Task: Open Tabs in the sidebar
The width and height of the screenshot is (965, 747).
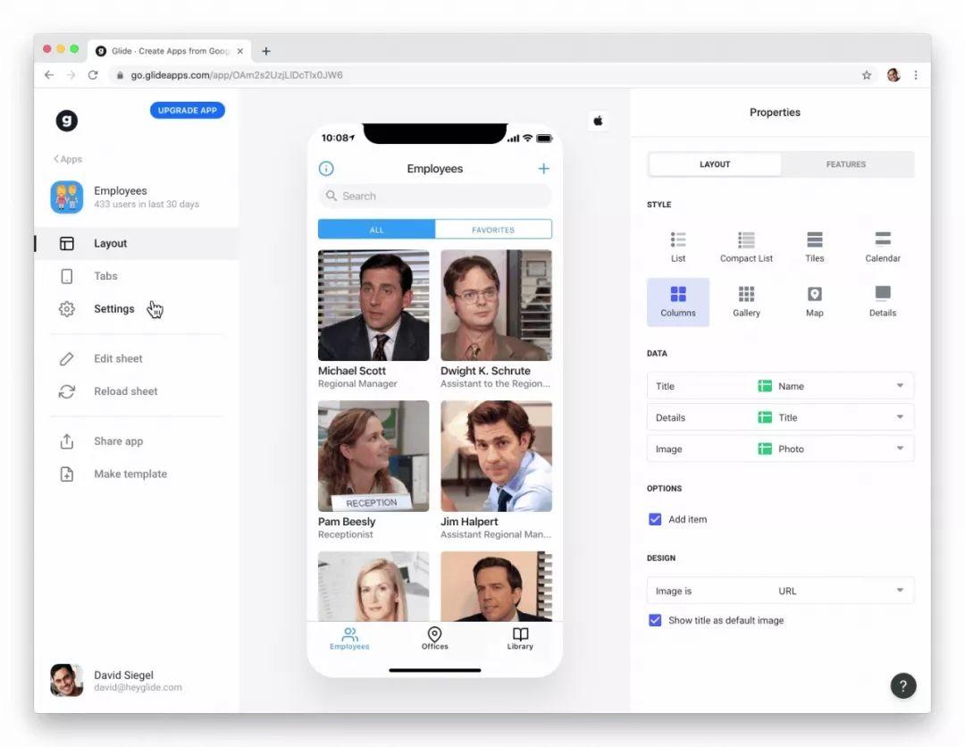Action: point(137,276)
